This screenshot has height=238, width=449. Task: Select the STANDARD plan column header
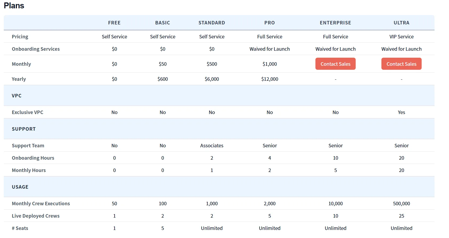click(212, 23)
